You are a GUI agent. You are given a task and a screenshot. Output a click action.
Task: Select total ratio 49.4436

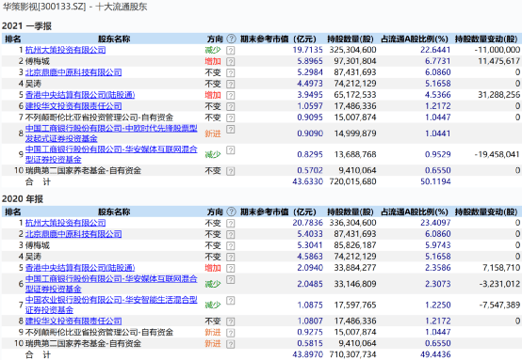[x=435, y=354]
